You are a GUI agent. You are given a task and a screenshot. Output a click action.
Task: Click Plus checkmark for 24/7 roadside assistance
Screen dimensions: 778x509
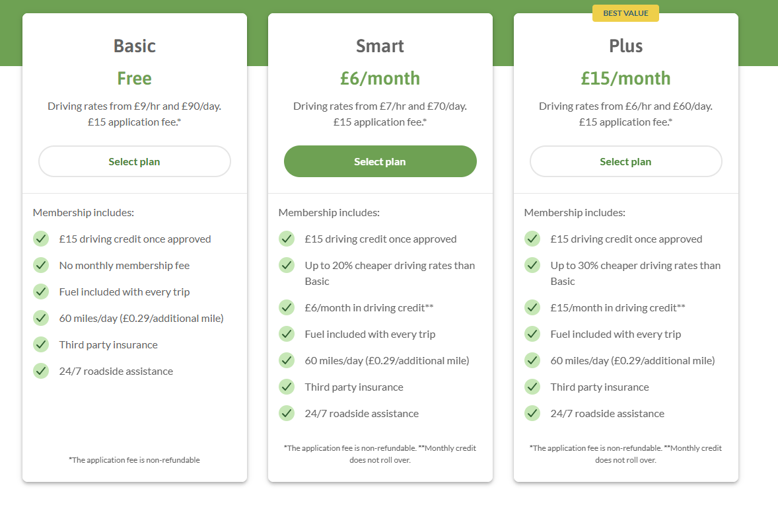532,413
